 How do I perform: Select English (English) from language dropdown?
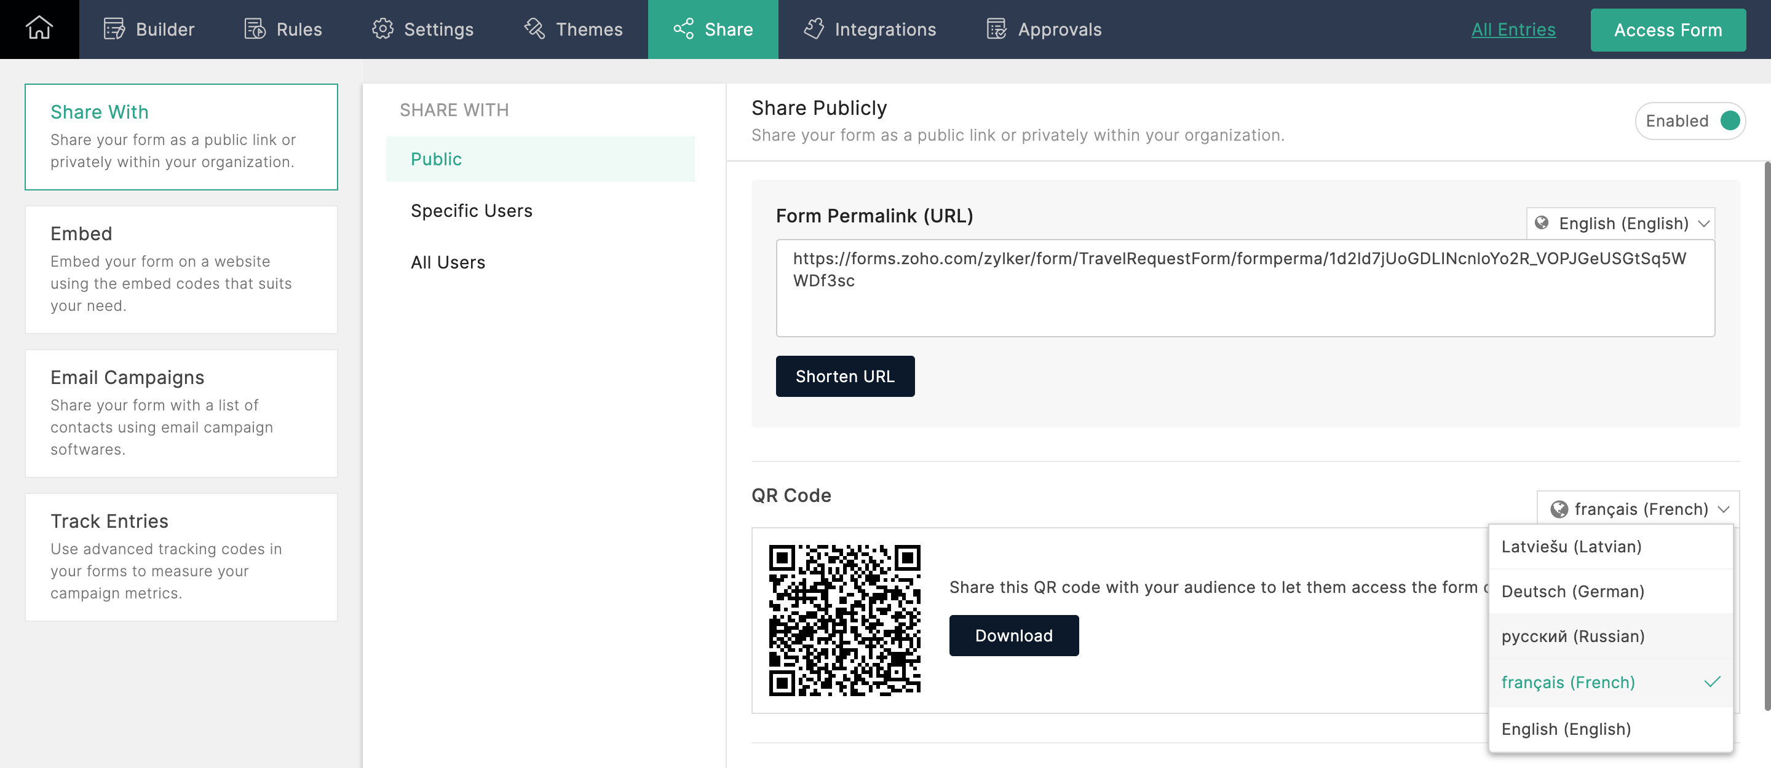(x=1567, y=727)
